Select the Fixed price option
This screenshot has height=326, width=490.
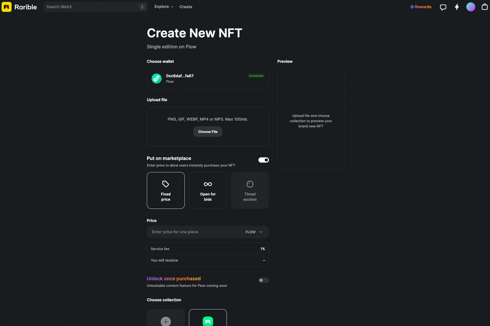(166, 190)
